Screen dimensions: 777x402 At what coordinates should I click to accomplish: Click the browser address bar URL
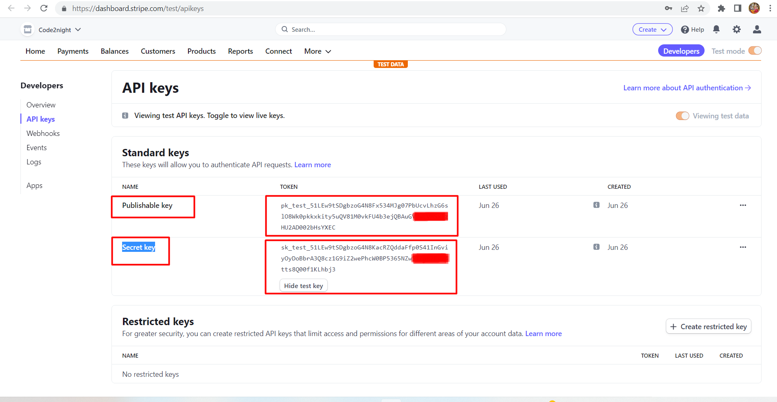coord(138,9)
